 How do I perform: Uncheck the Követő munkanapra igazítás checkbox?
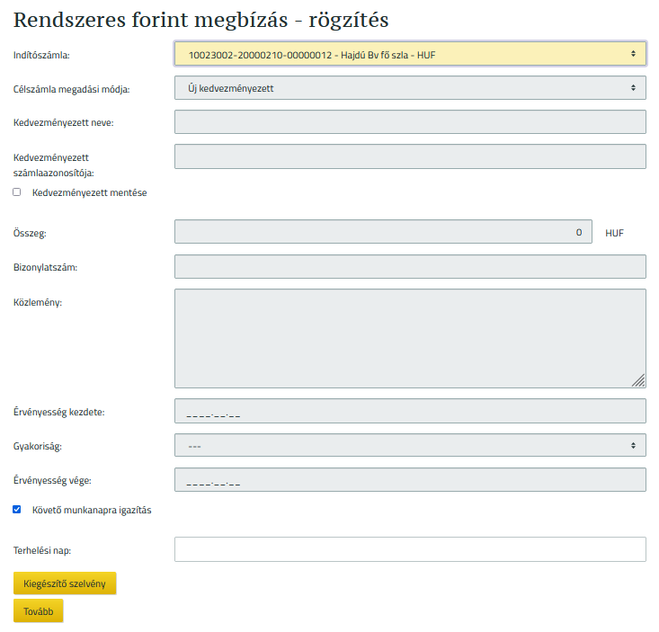[x=16, y=510]
